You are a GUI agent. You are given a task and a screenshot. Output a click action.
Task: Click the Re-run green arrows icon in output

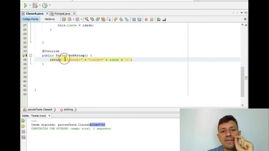(x=24, y=121)
